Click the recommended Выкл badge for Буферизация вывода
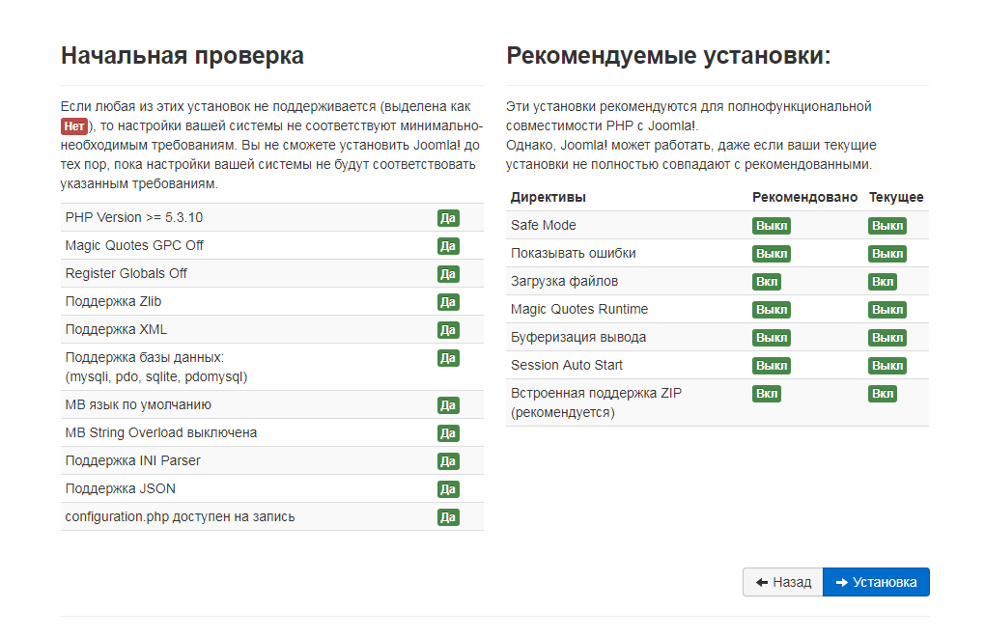Screen dimensions: 985x637 772,338
